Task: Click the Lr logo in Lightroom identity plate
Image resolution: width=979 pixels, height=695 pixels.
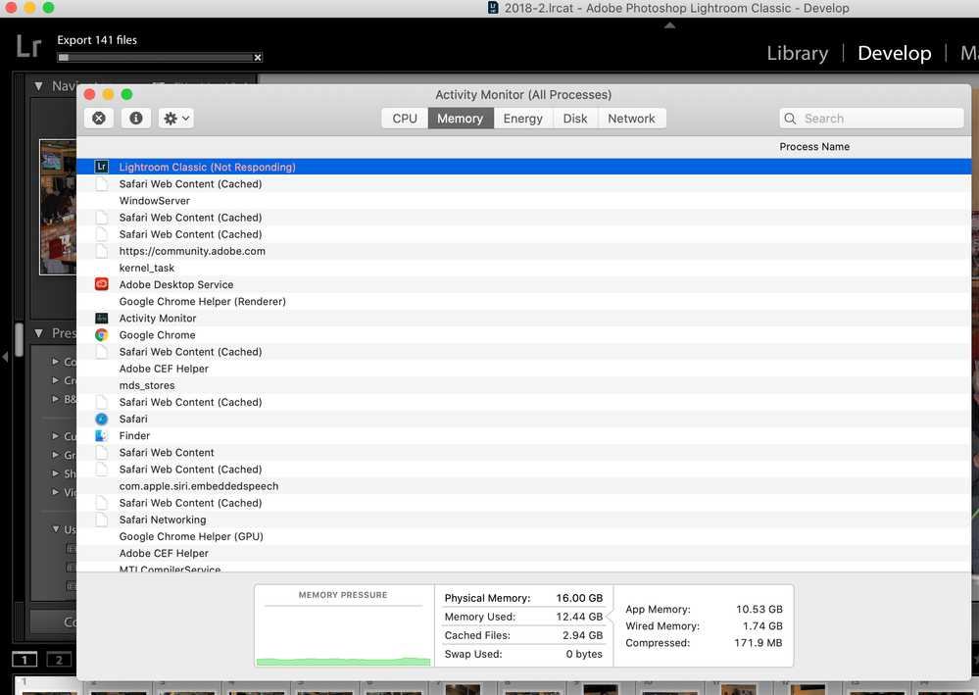Action: coord(28,47)
